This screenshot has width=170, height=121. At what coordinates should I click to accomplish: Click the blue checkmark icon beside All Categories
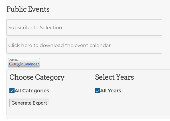coord(12,91)
